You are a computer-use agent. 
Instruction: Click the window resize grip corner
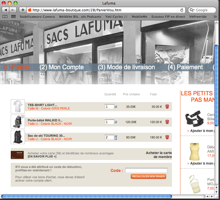(217, 197)
